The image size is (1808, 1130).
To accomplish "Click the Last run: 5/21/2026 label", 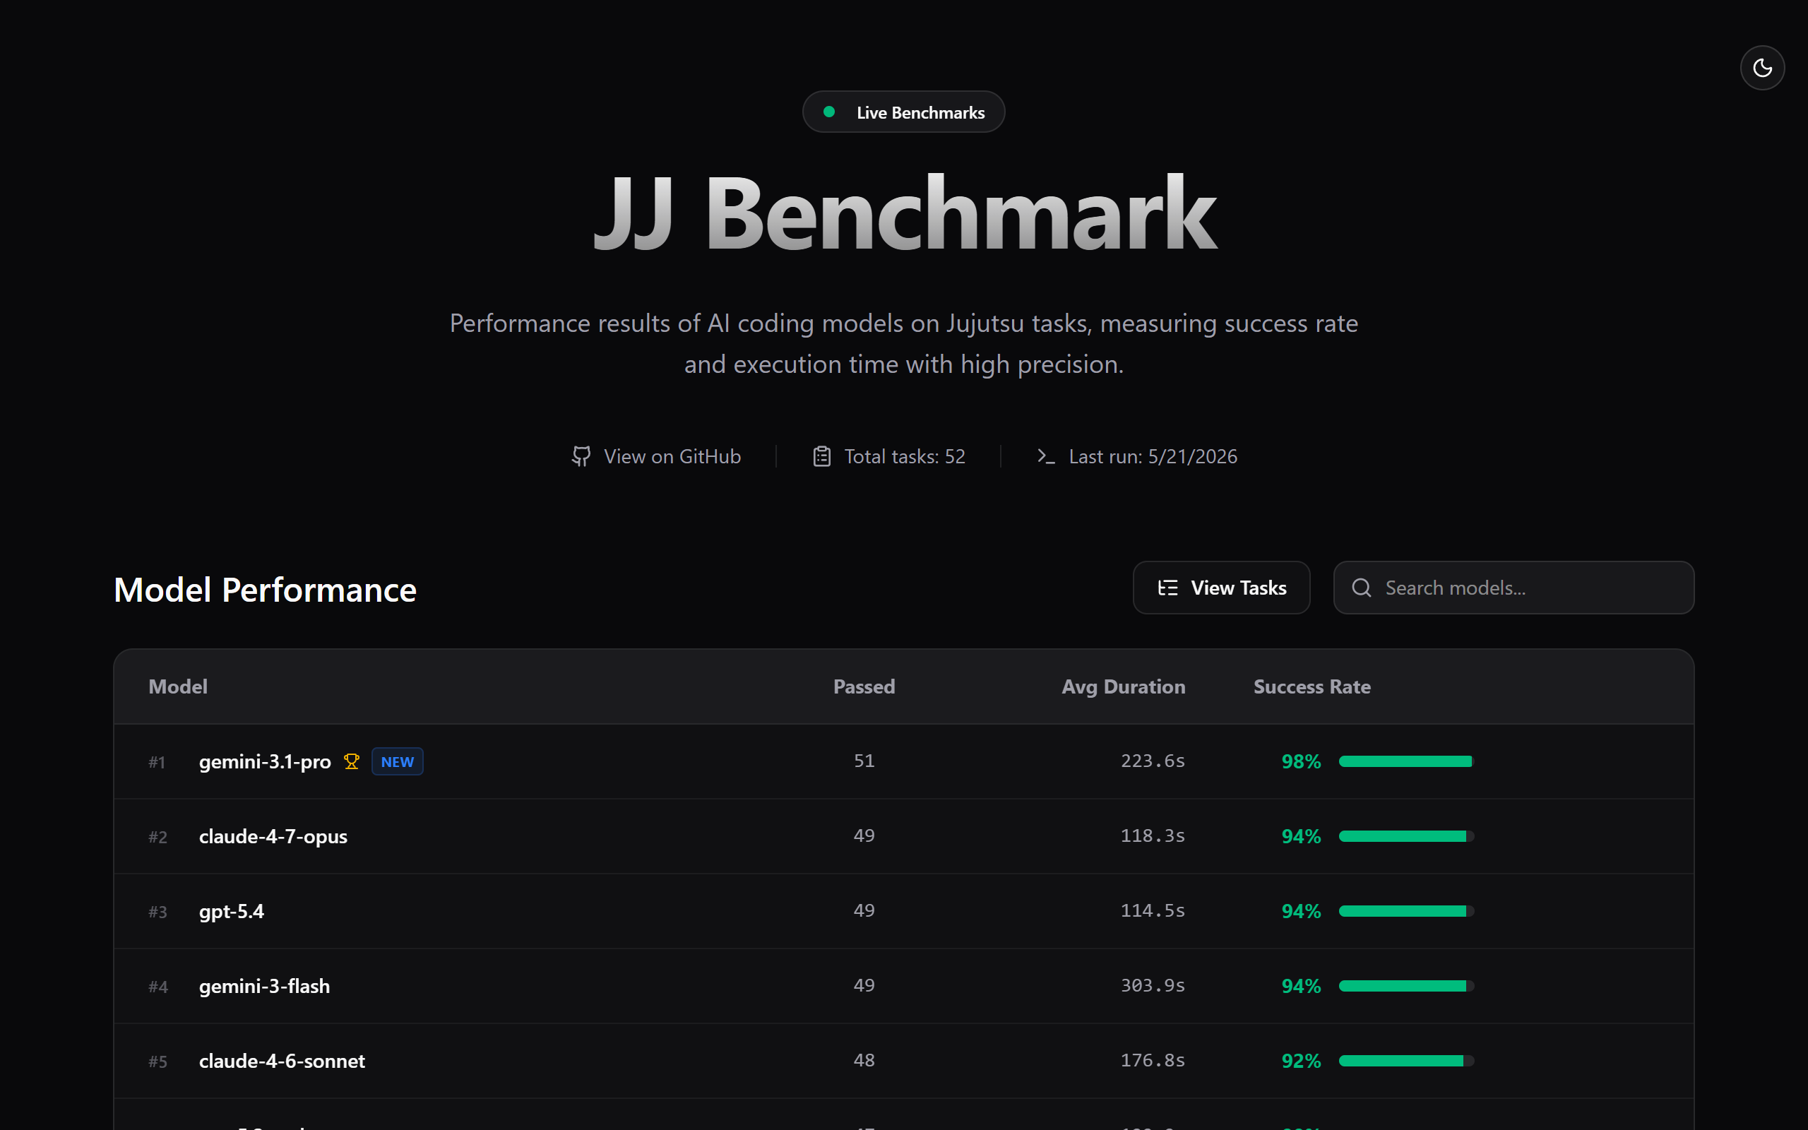I will (1153, 456).
